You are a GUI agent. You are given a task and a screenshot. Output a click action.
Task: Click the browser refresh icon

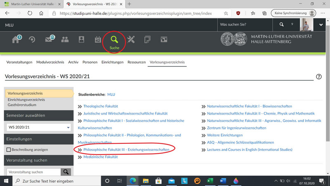[30, 13]
